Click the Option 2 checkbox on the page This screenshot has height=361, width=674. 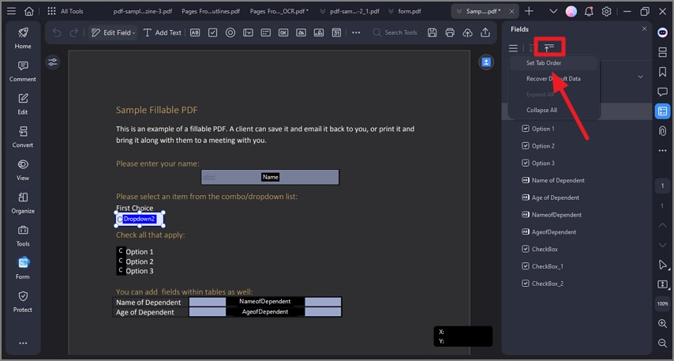tap(120, 261)
